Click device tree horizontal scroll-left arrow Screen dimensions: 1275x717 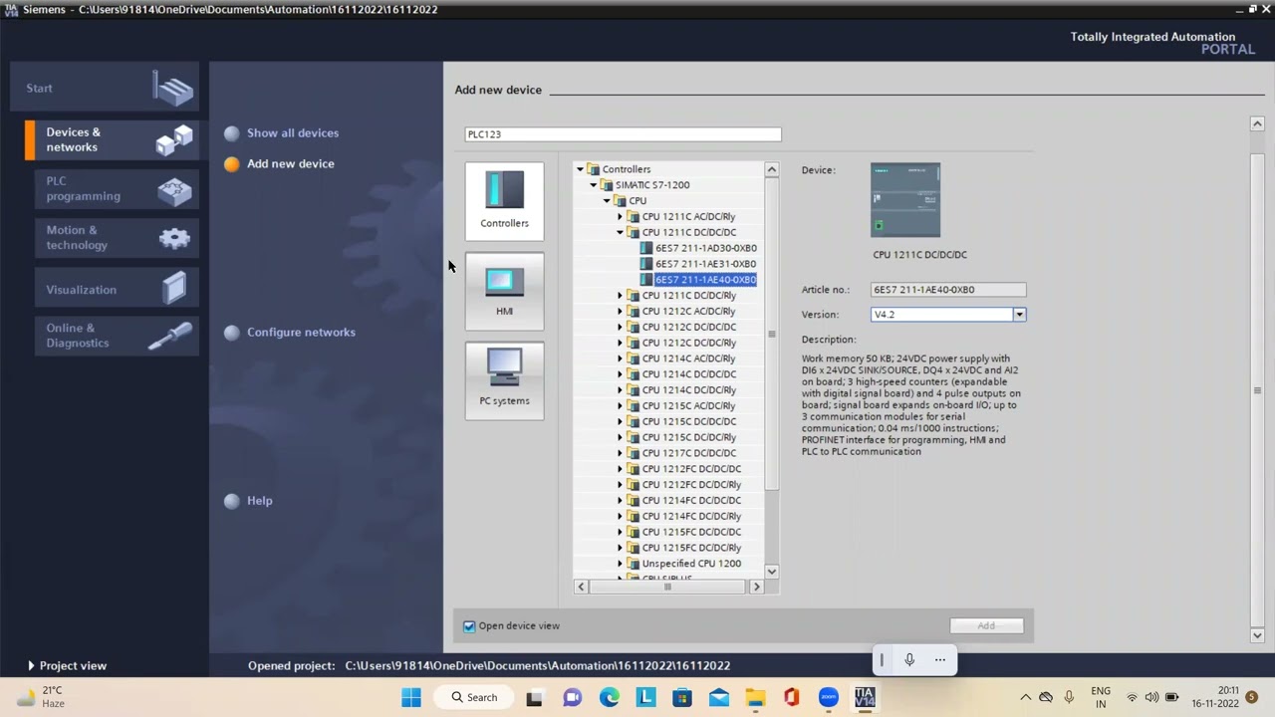(581, 587)
